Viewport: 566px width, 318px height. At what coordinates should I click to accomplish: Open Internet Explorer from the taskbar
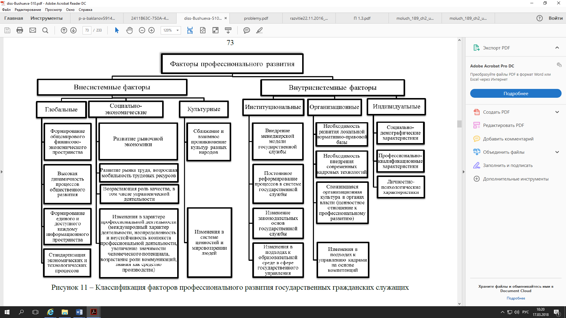(x=50, y=312)
